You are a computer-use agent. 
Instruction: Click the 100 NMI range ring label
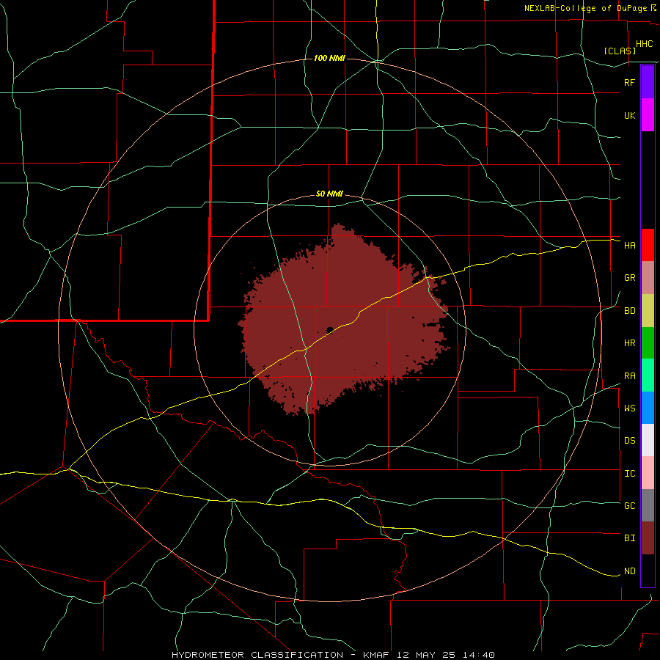pyautogui.click(x=329, y=58)
